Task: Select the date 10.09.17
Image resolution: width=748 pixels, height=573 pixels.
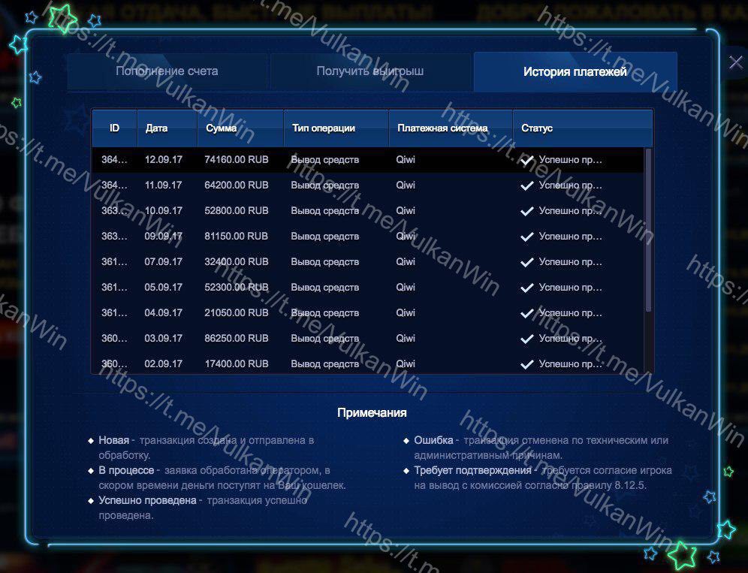Action: 163,211
